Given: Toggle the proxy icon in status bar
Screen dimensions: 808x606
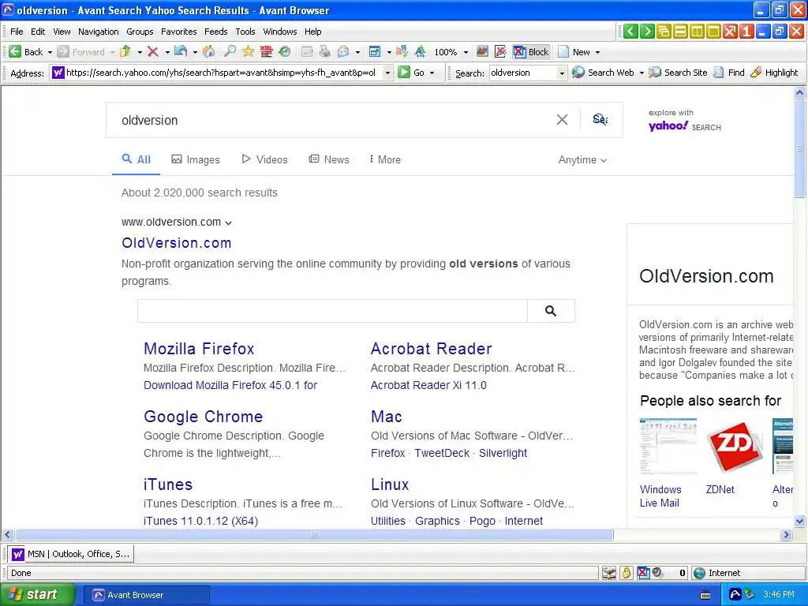Looking at the screenshot, I should pos(609,573).
